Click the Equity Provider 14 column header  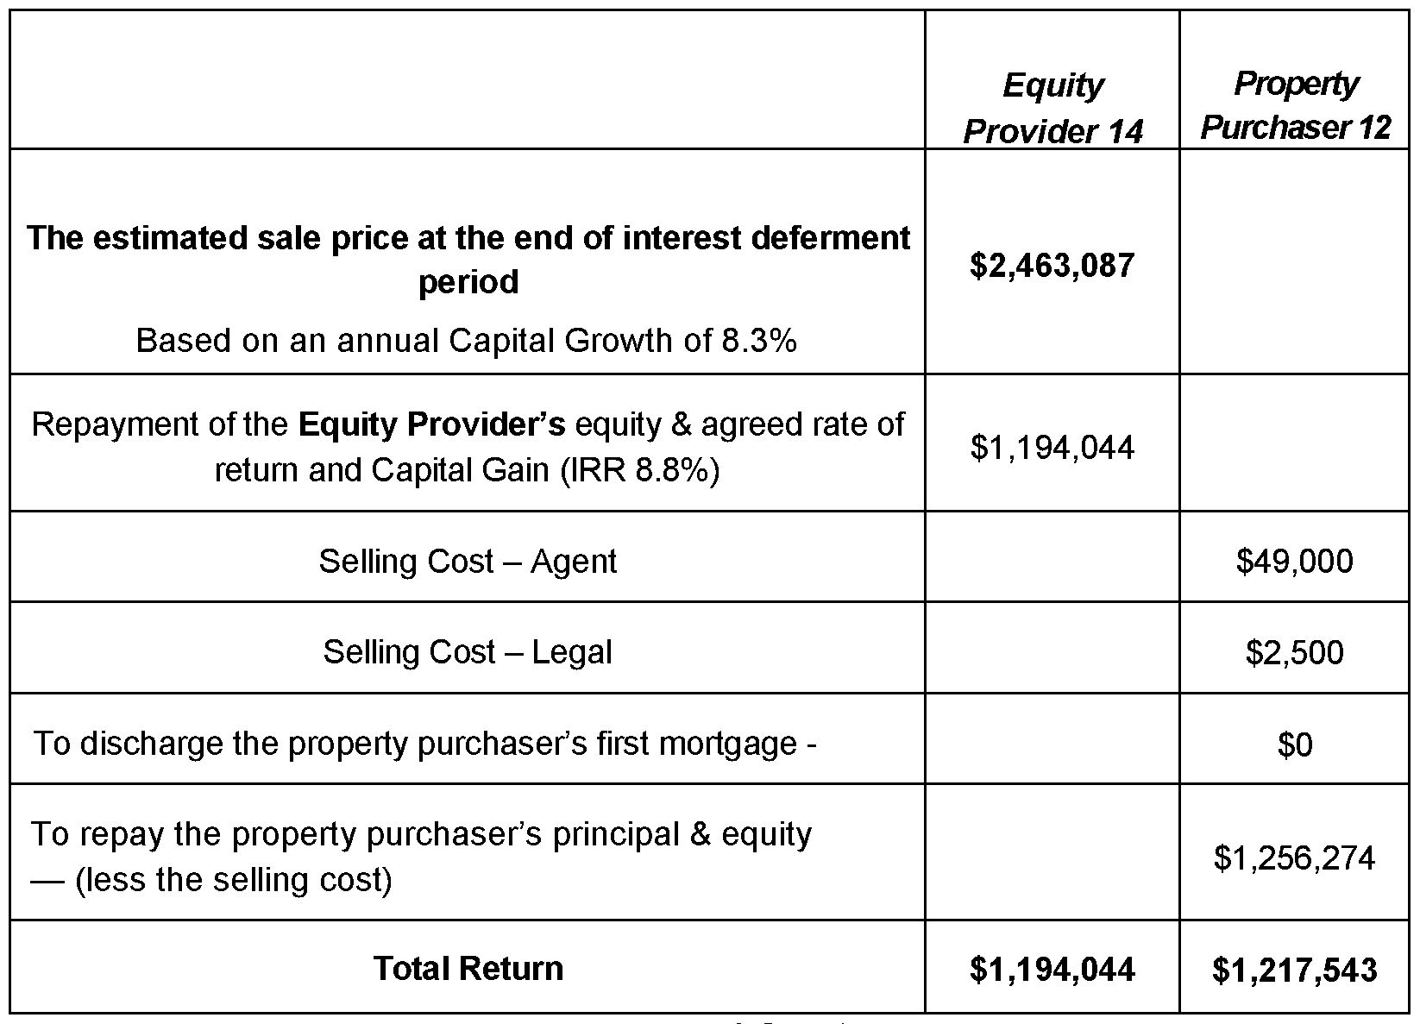coord(1052,108)
